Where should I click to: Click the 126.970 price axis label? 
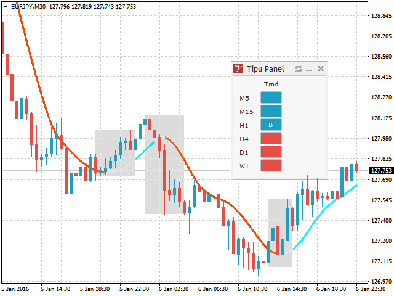(382, 281)
